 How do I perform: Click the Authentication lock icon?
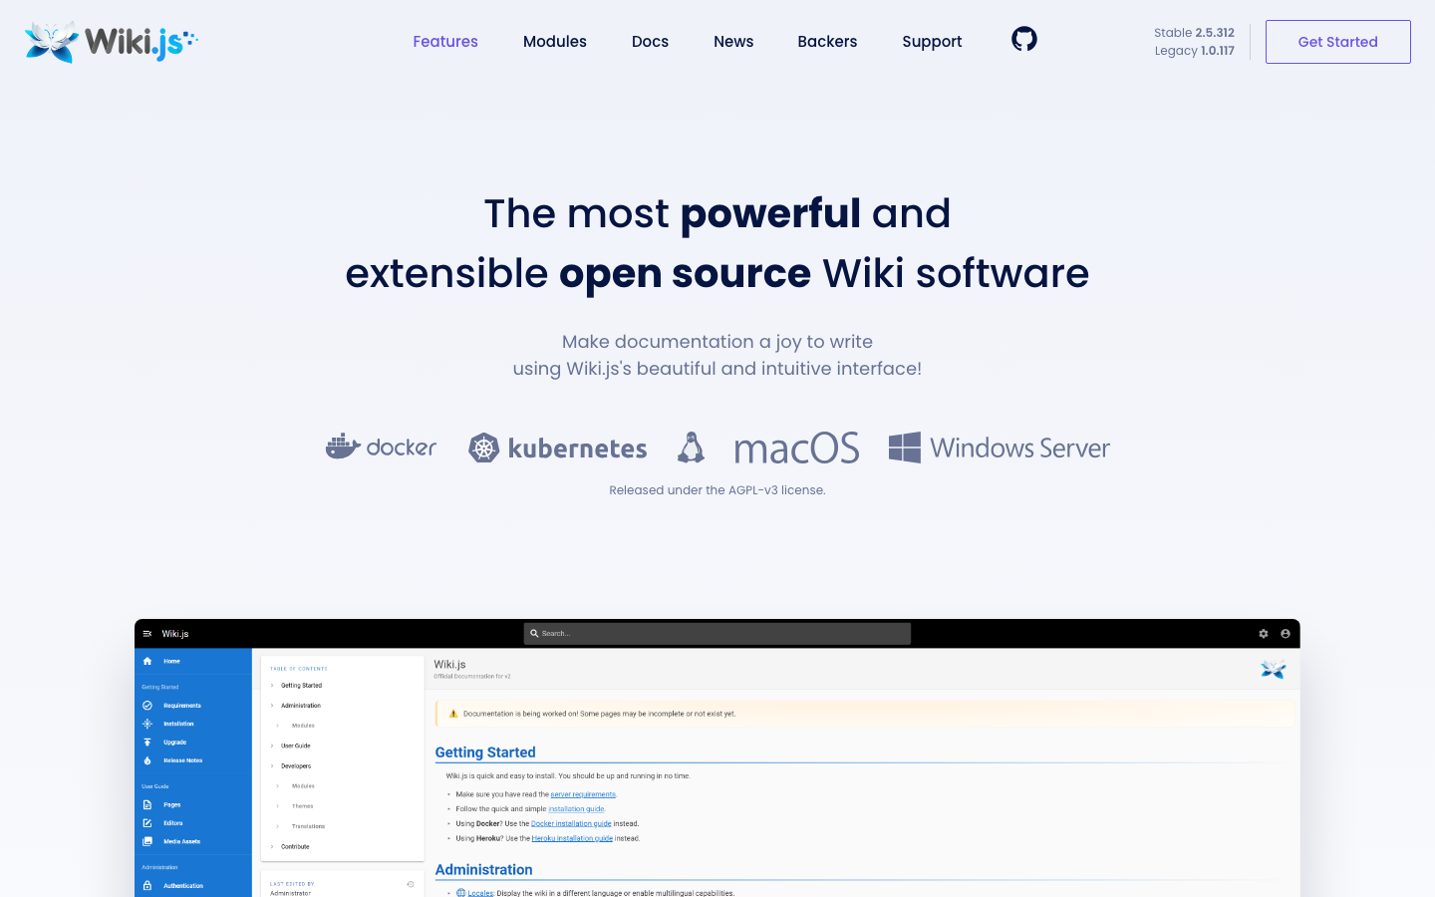[147, 885]
